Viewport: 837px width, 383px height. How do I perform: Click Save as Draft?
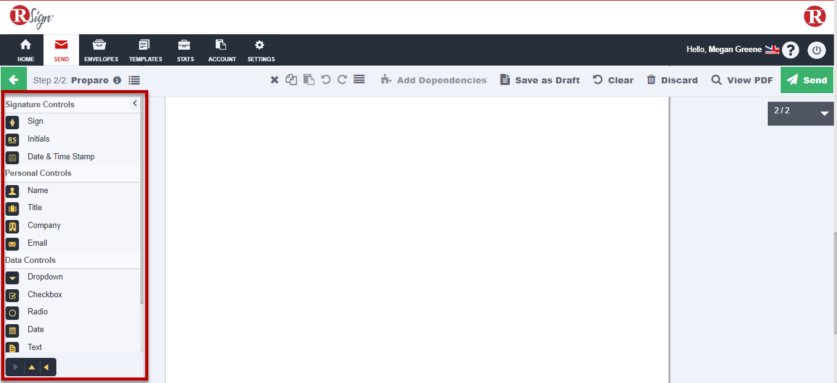point(540,80)
